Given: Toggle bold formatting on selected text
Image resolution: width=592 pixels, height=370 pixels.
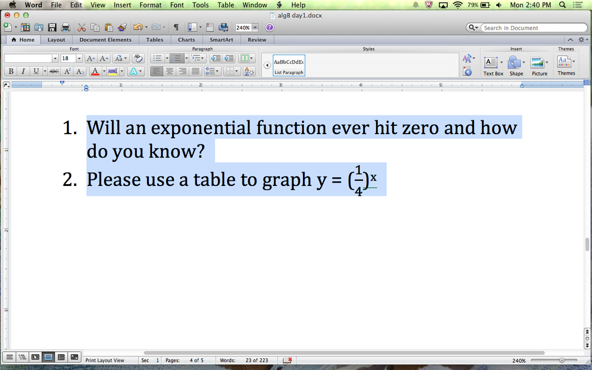Looking at the screenshot, I should [11, 71].
